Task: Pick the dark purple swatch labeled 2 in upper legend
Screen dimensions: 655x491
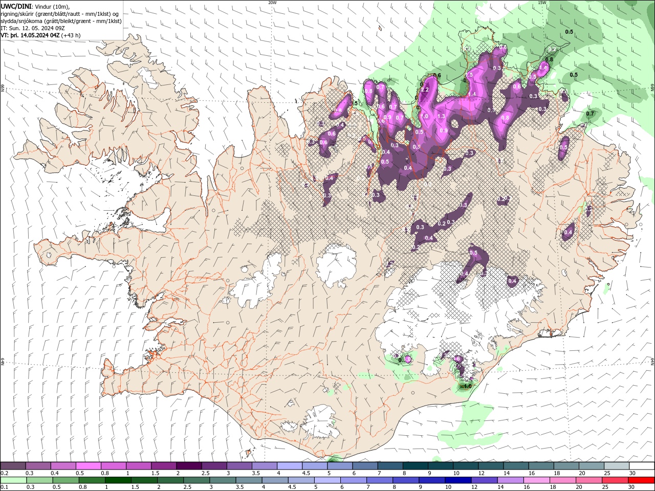Action: coord(188,466)
